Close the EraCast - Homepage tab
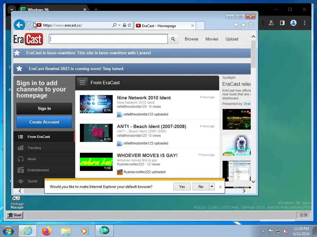The height and width of the screenshot is (237, 317). click(x=193, y=26)
